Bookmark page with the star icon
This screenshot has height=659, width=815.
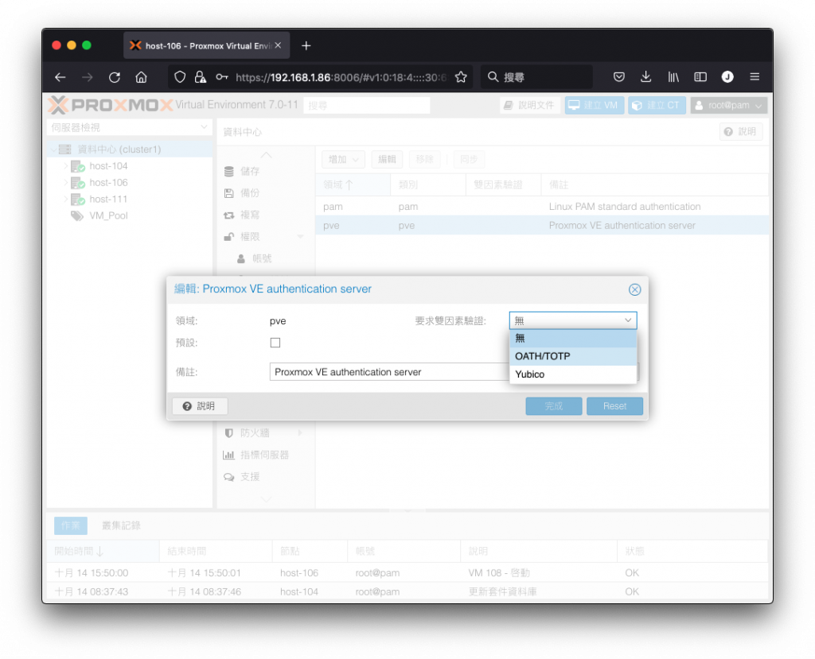coord(461,77)
